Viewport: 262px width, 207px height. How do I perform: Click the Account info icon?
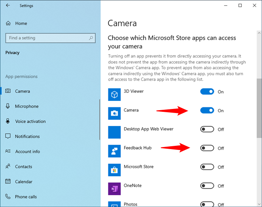point(8,151)
